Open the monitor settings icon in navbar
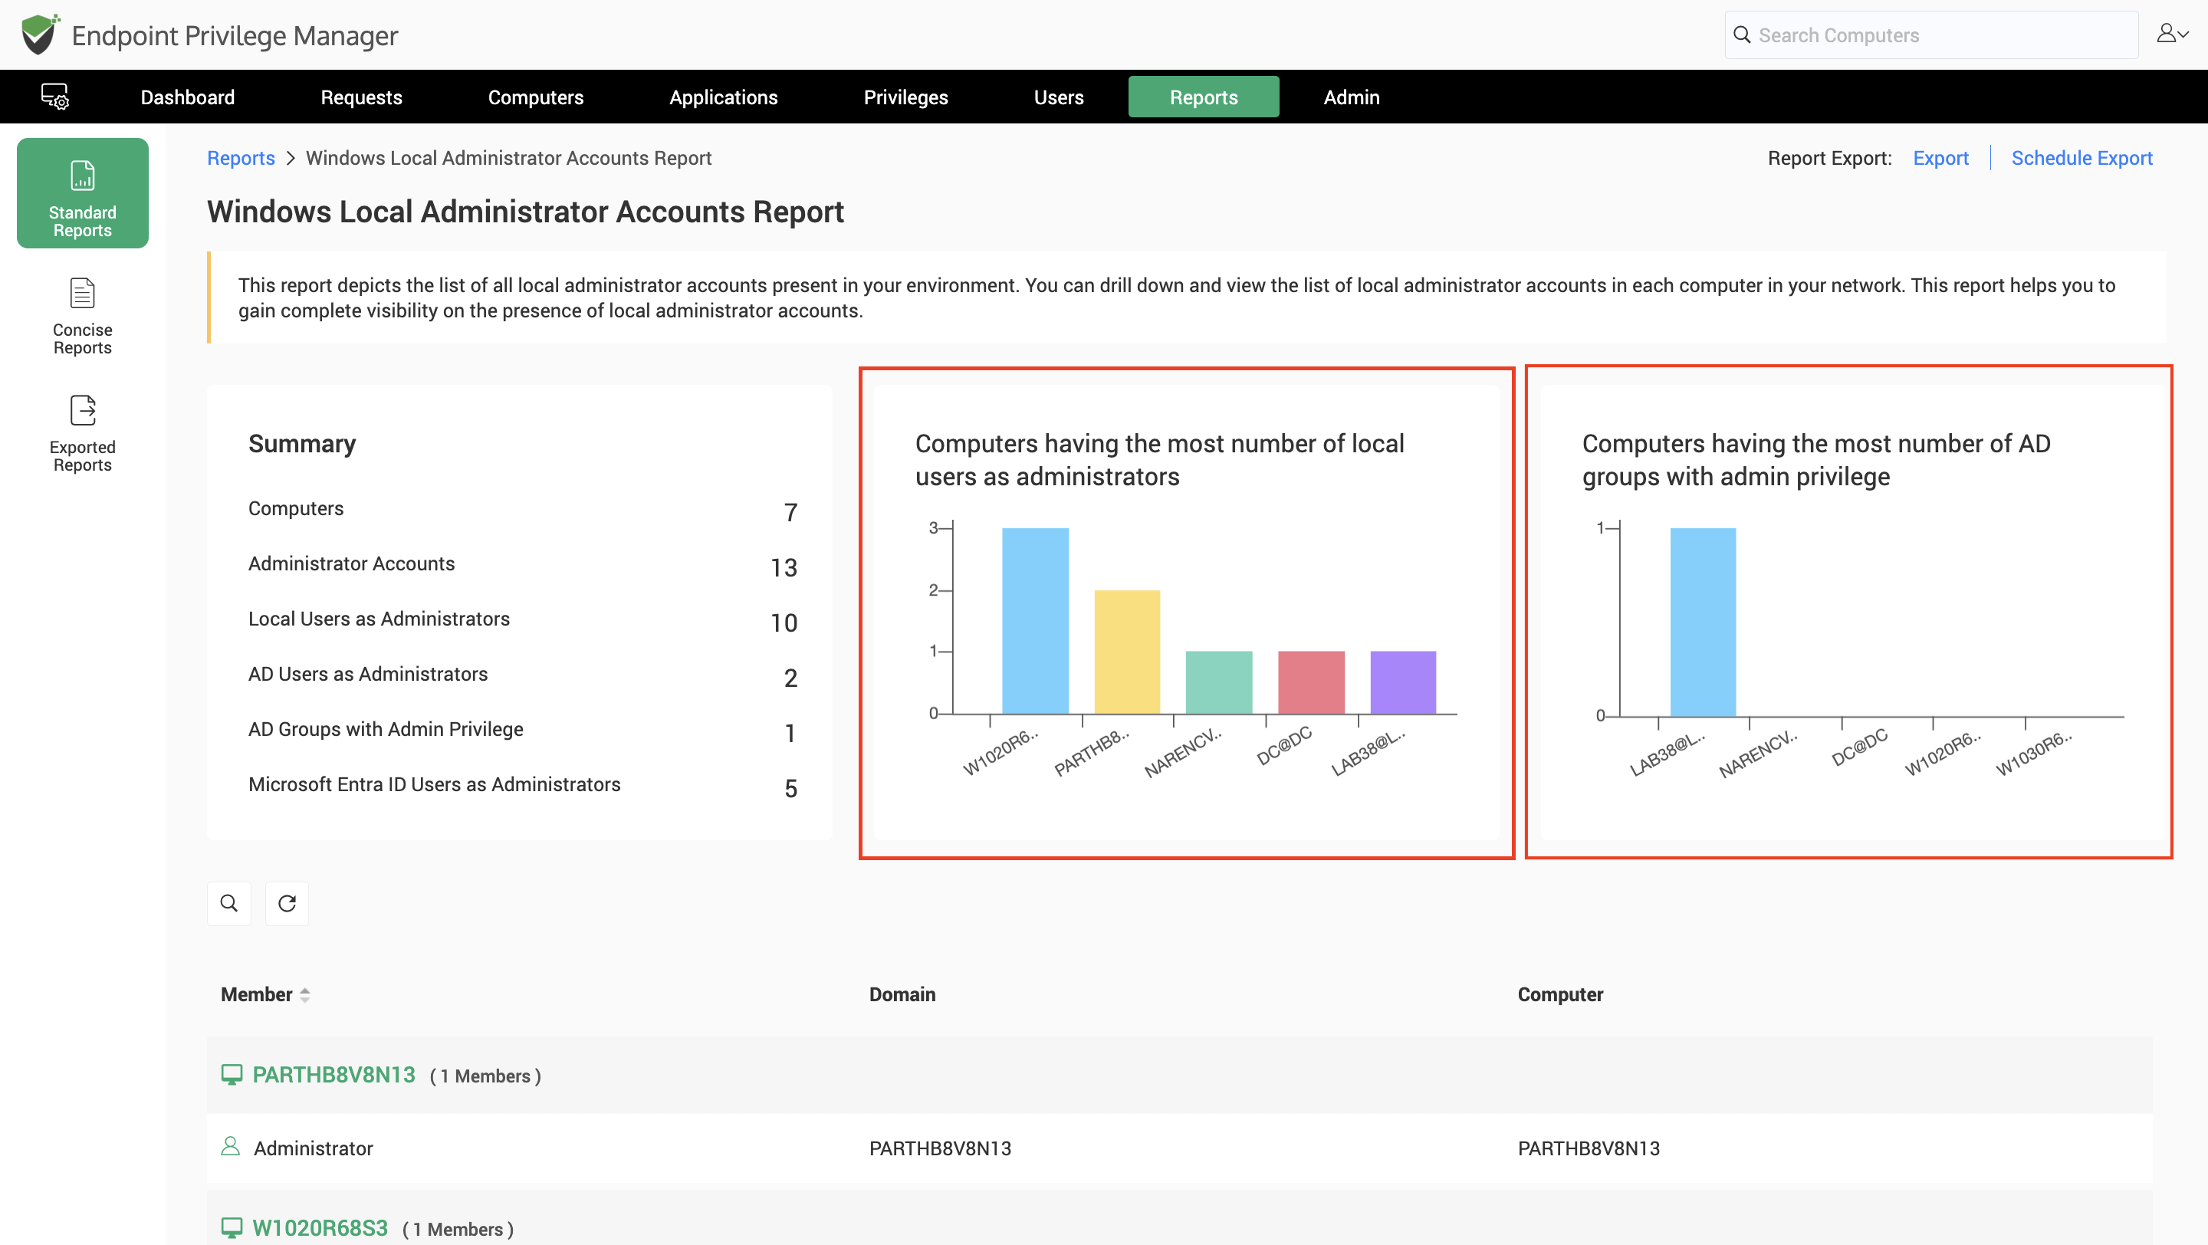The height and width of the screenshot is (1245, 2208). coord(55,97)
